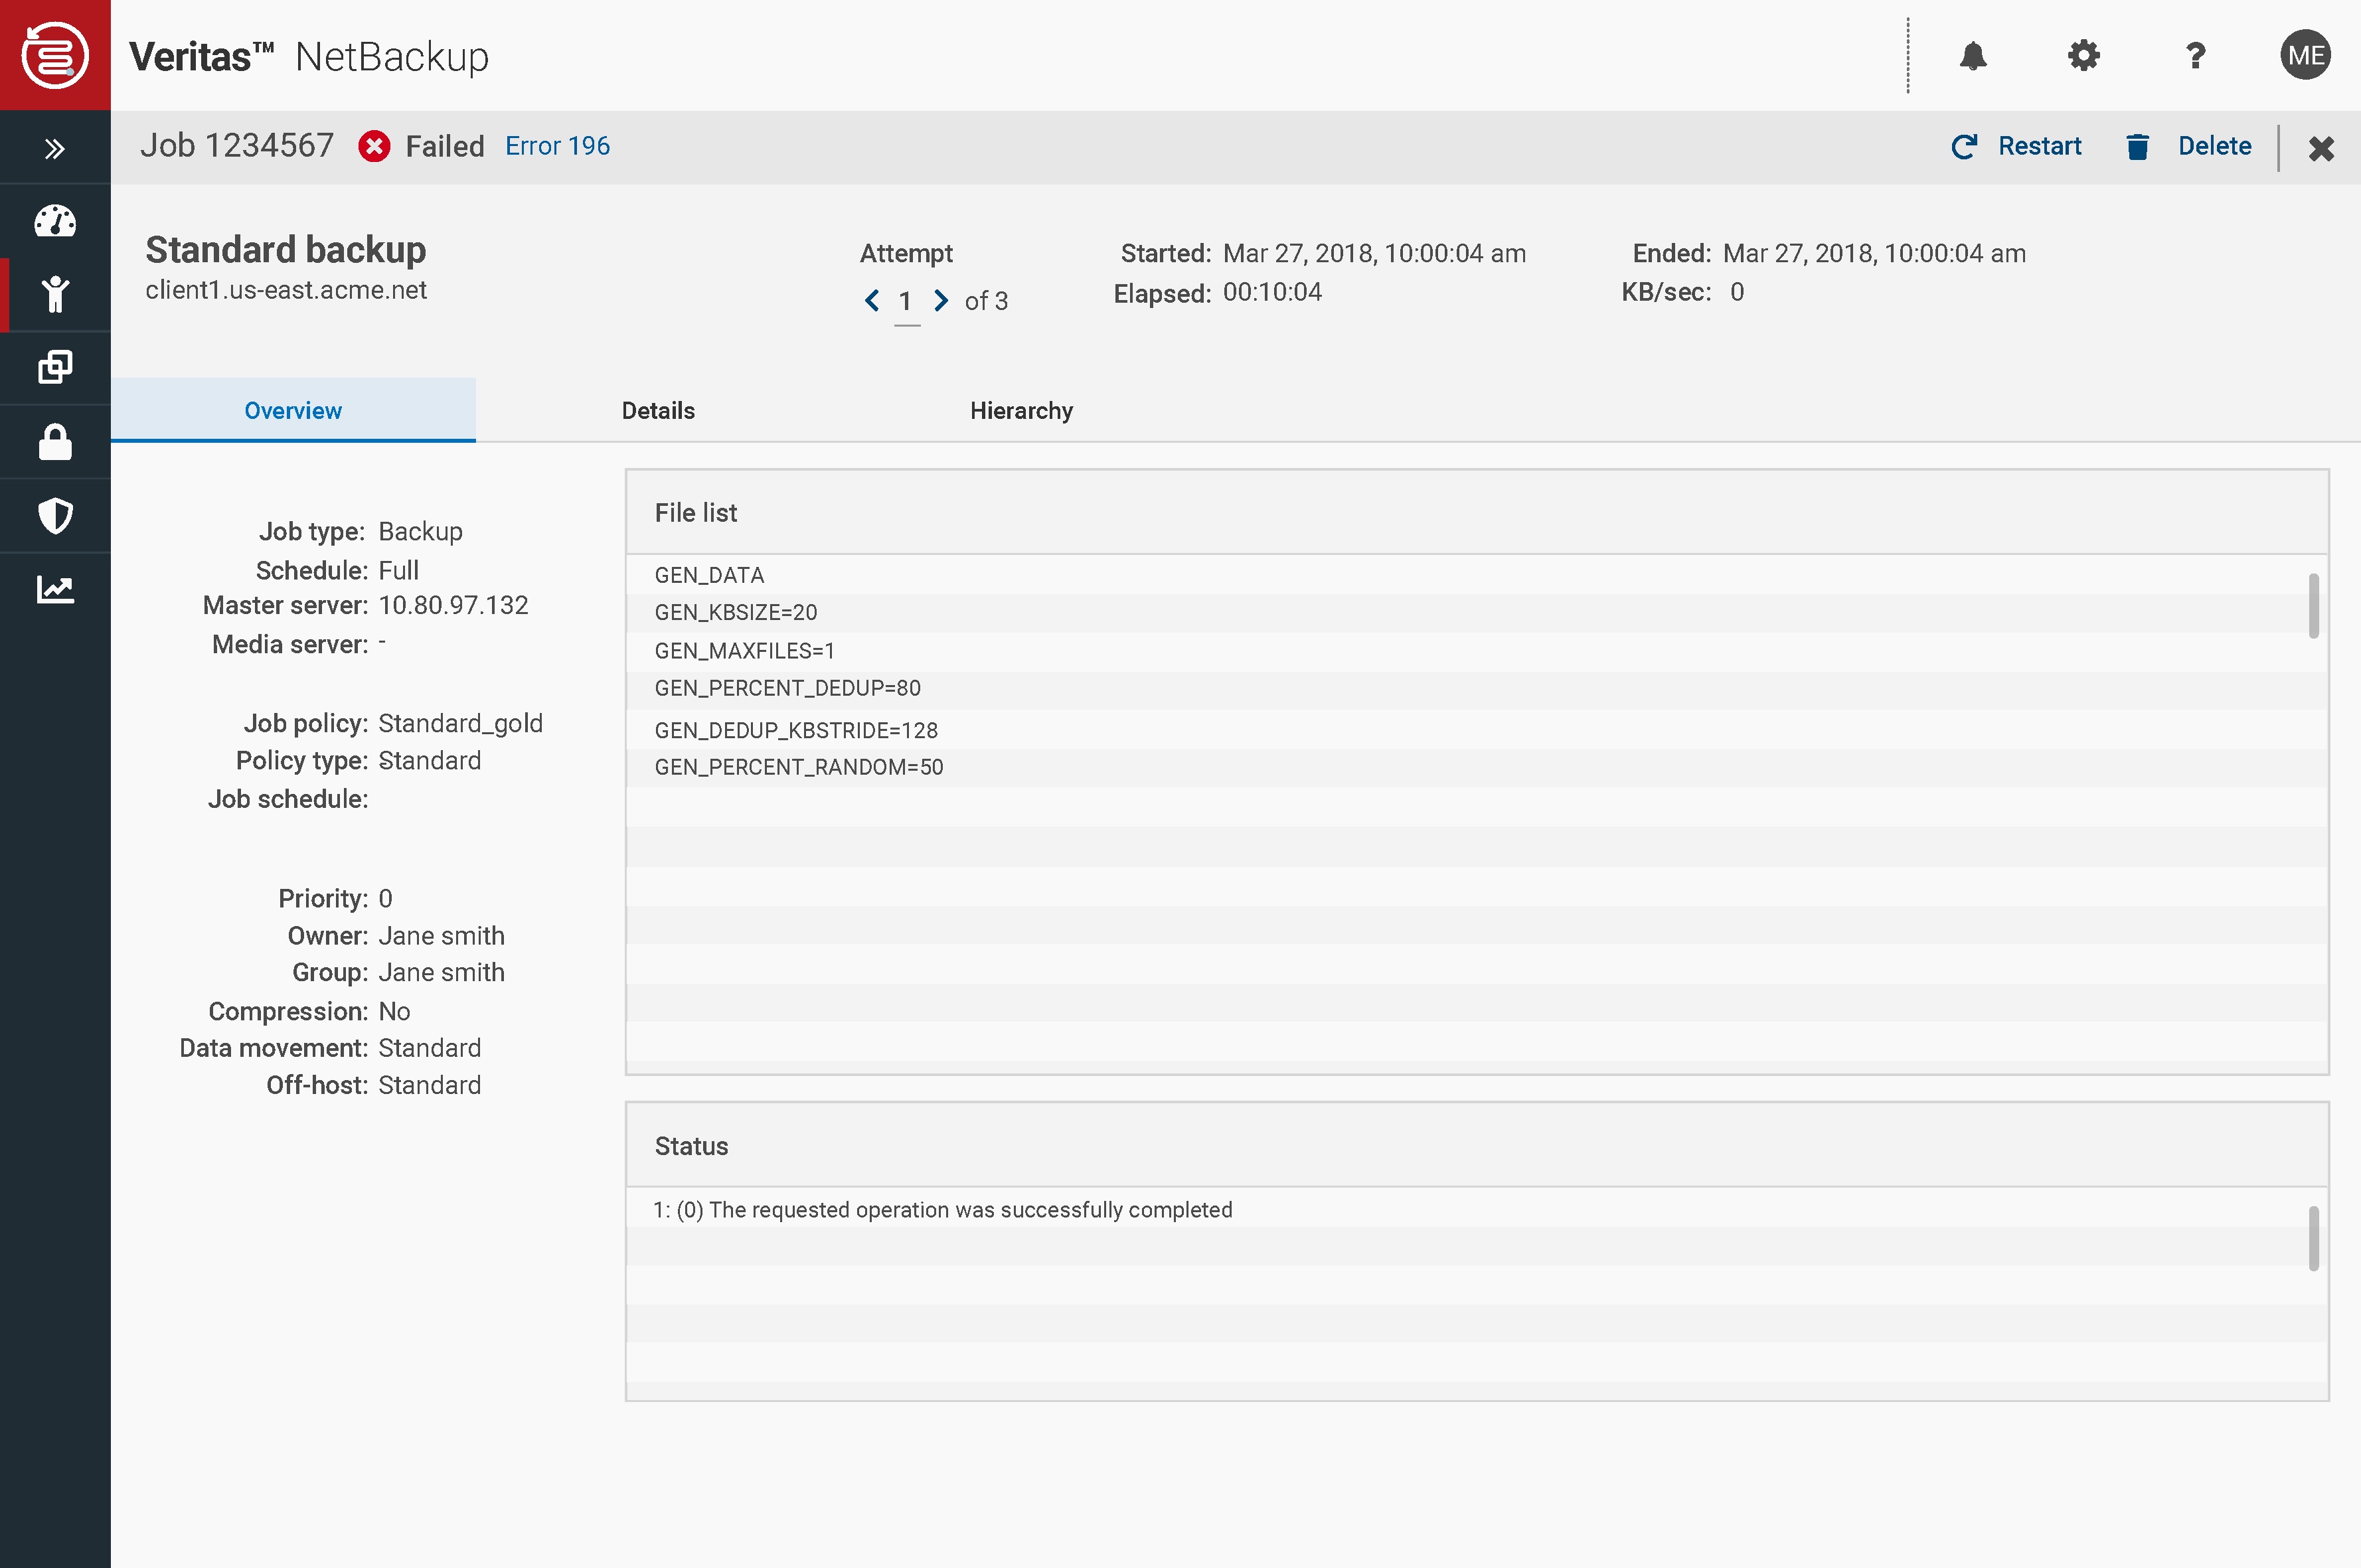Click the padlock icon in sidebar
Viewport: 2361px width, 1568px height.
click(x=55, y=442)
